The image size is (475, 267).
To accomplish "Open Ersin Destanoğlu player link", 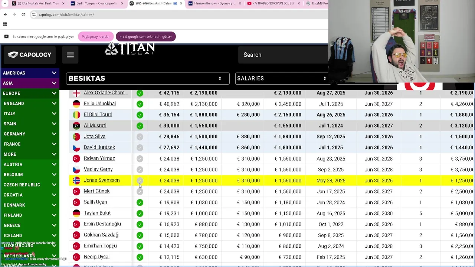I will (x=102, y=224).
